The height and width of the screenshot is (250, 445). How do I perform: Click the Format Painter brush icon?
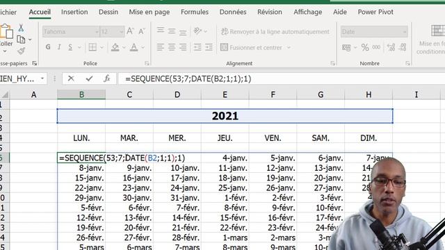tap(21, 51)
